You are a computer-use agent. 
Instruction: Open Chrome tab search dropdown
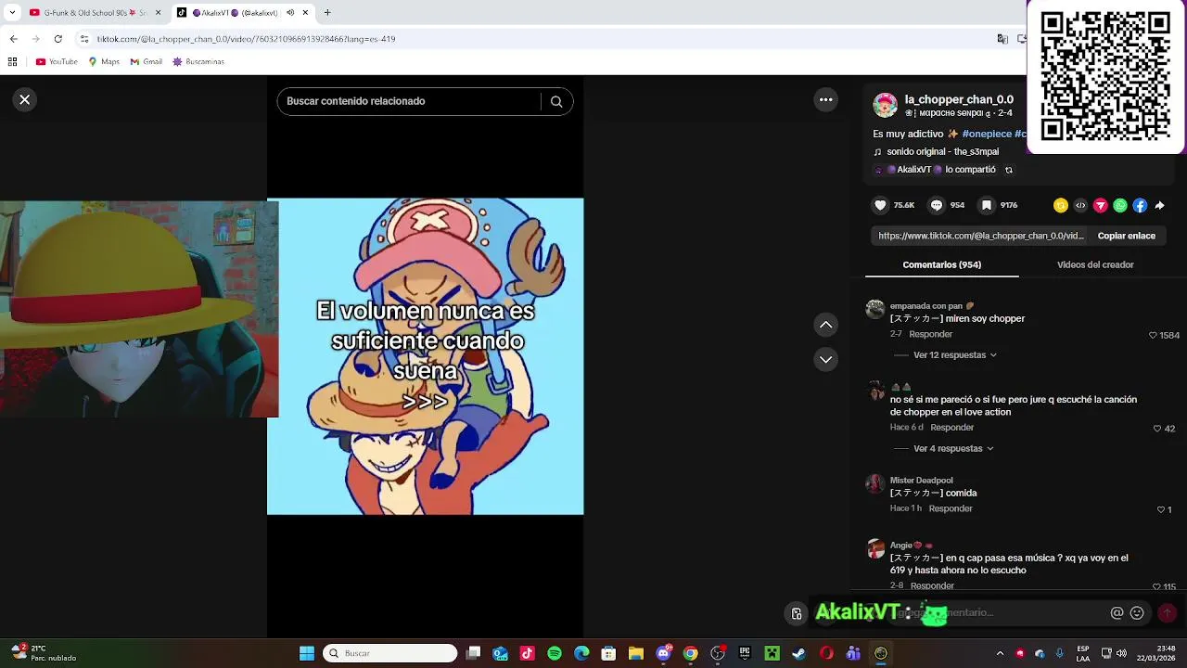(x=12, y=13)
